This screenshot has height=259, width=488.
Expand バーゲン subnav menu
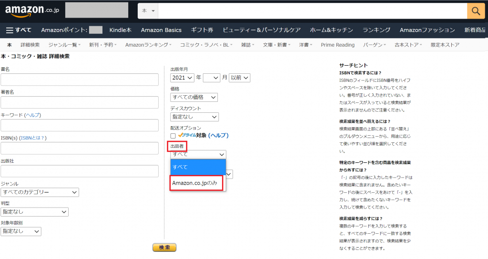click(374, 45)
